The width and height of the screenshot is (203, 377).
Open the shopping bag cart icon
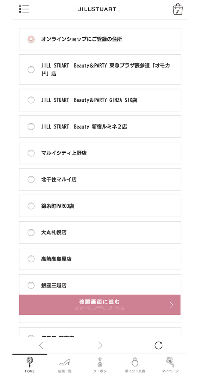tap(177, 9)
